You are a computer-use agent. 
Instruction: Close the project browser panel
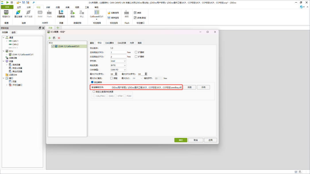43,28
